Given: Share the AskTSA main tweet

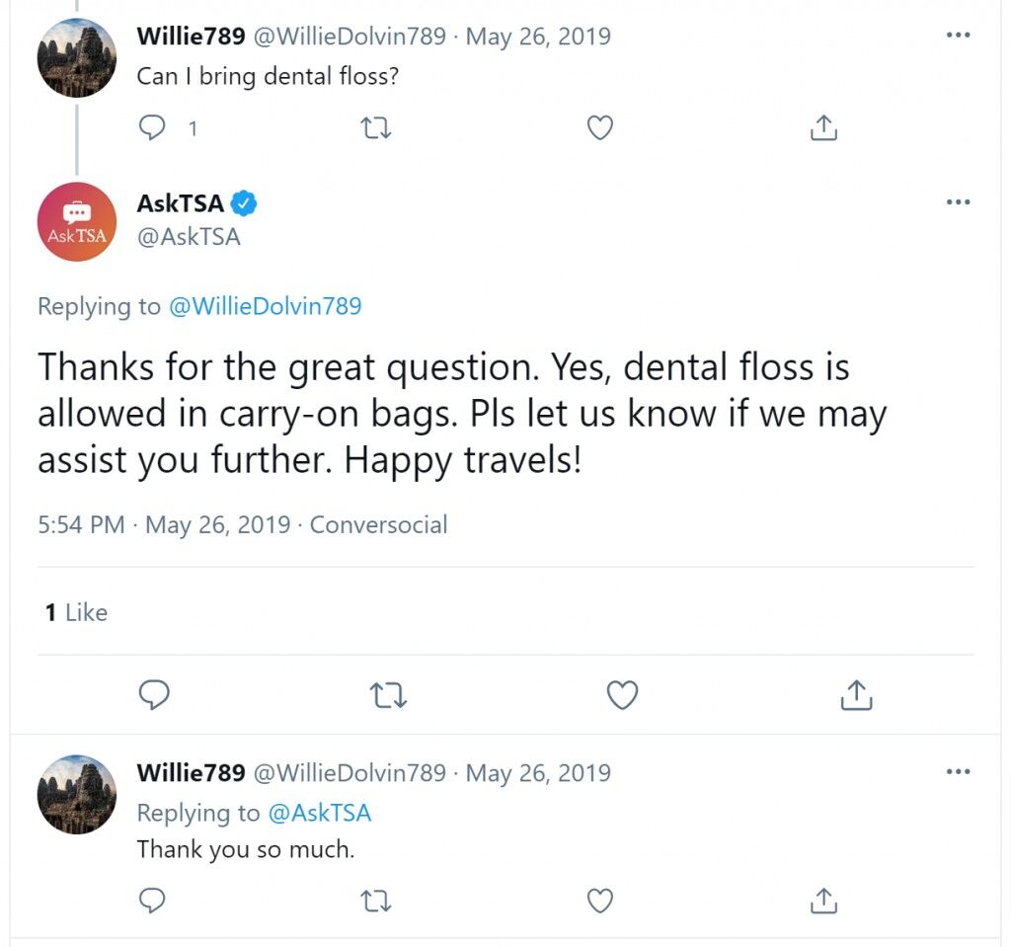Looking at the screenshot, I should click(x=856, y=695).
